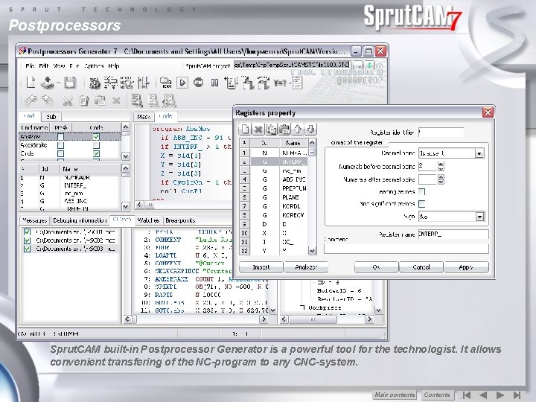The height and width of the screenshot is (402, 536).
Task: Switch to the Sub tab
Action: coord(51,117)
